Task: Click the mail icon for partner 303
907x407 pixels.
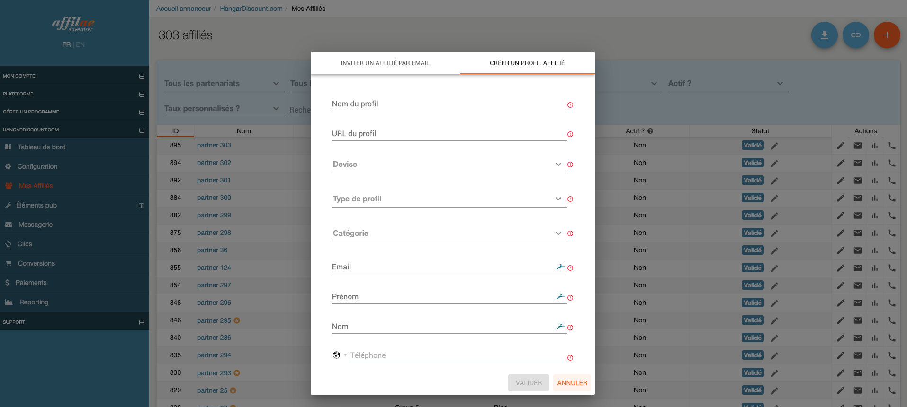Action: [x=857, y=146]
